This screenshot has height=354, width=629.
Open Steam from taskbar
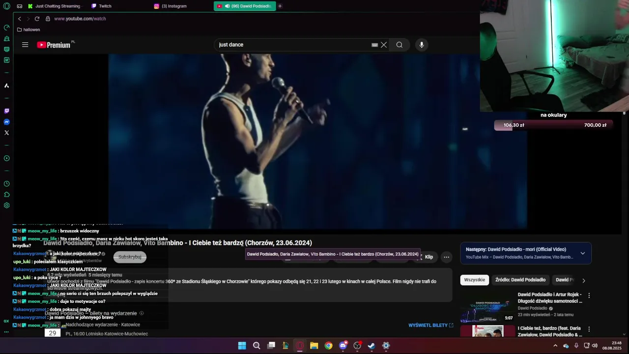click(x=372, y=346)
